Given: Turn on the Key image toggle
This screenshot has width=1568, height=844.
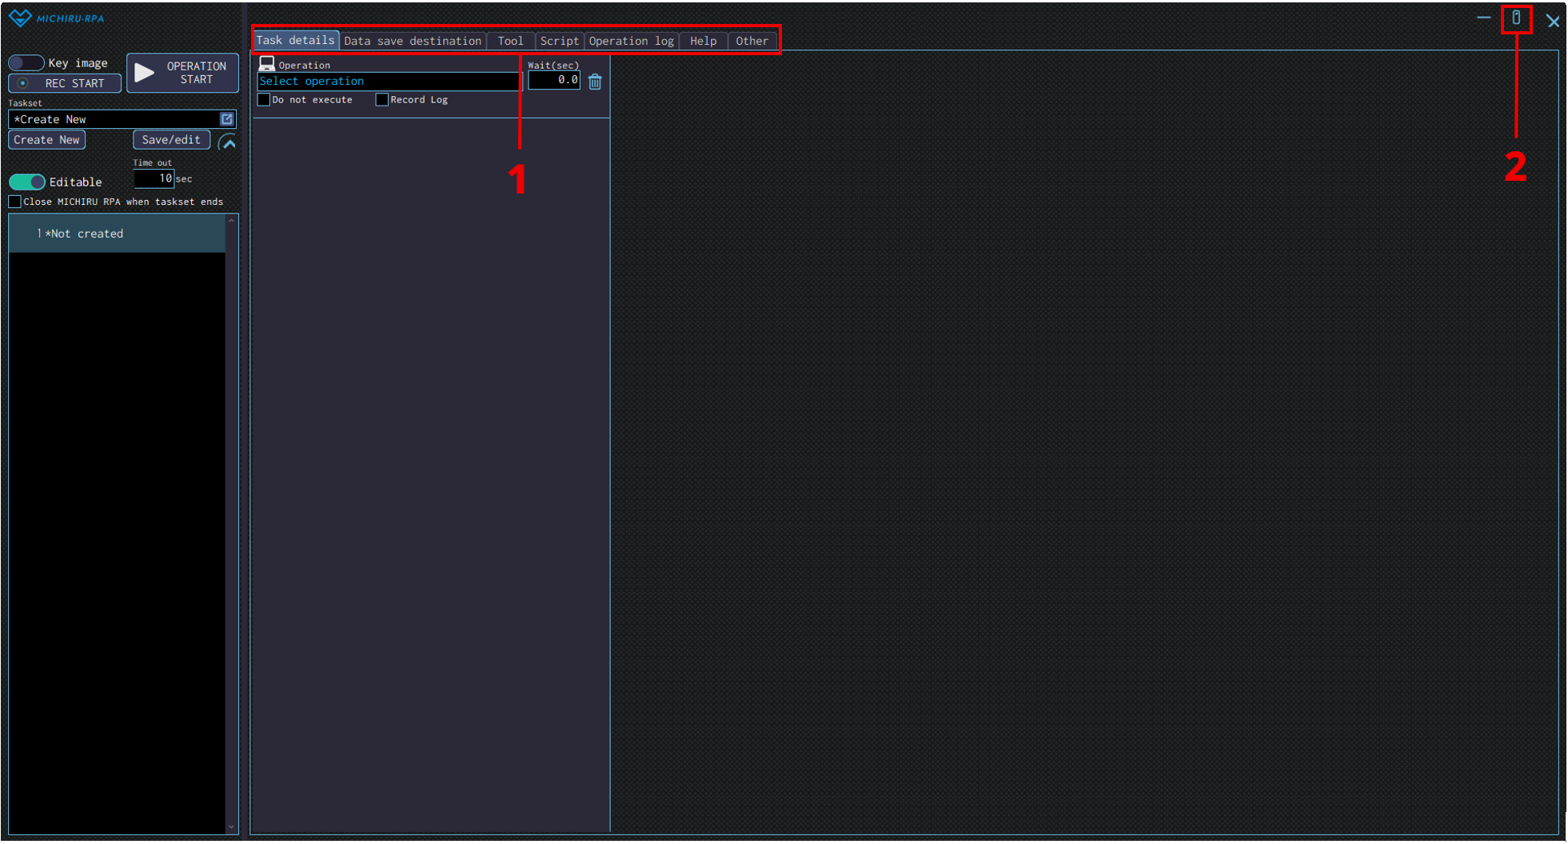Looking at the screenshot, I should pyautogui.click(x=26, y=63).
